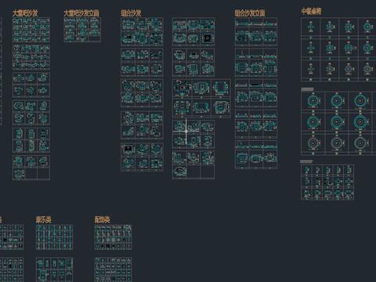Click the 中餐桌椅 heading label

(x=311, y=11)
